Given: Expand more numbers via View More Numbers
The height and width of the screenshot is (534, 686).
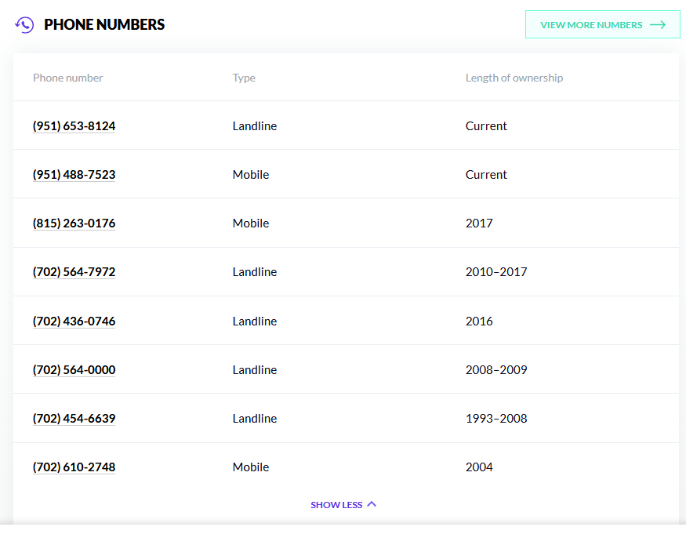Looking at the screenshot, I should (x=602, y=24).
